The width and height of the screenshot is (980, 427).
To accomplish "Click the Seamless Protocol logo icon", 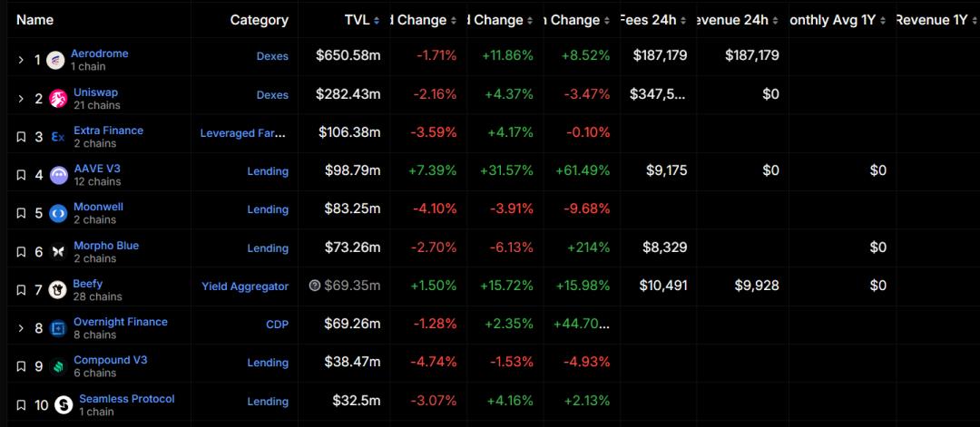I will (64, 405).
